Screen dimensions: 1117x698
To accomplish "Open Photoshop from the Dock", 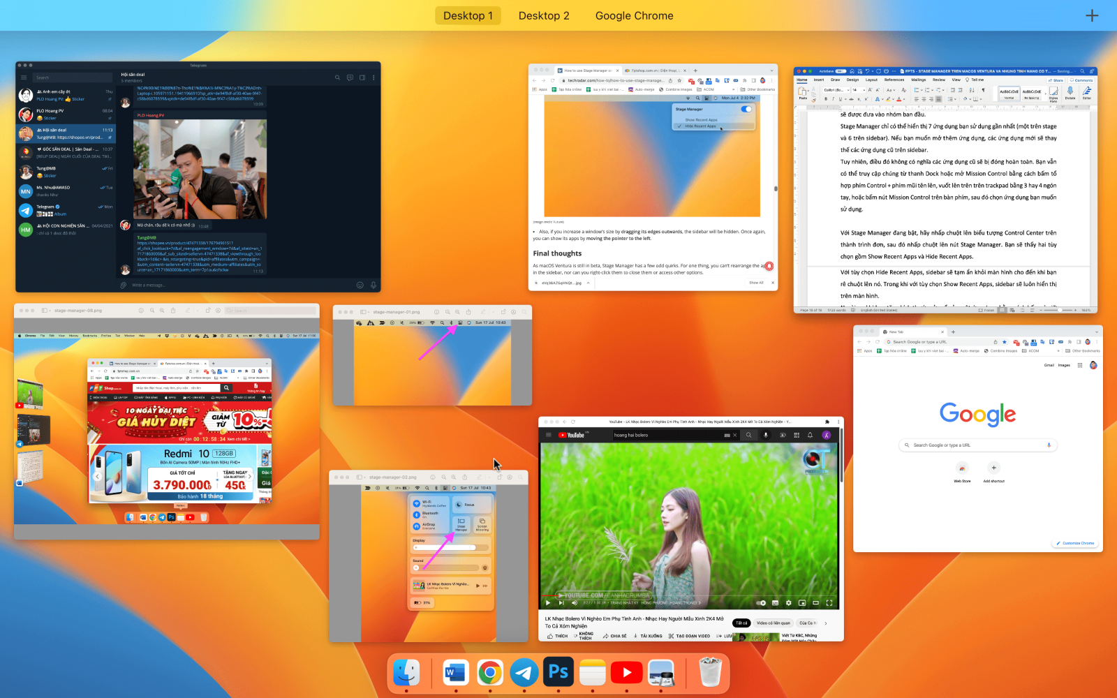I will 558,671.
